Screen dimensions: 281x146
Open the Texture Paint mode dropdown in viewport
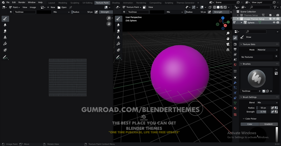pyautogui.click(x=132, y=7)
